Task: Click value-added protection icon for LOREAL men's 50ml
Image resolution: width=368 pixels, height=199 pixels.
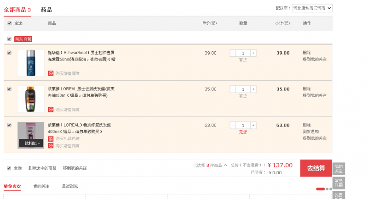Action: pyautogui.click(x=51, y=110)
